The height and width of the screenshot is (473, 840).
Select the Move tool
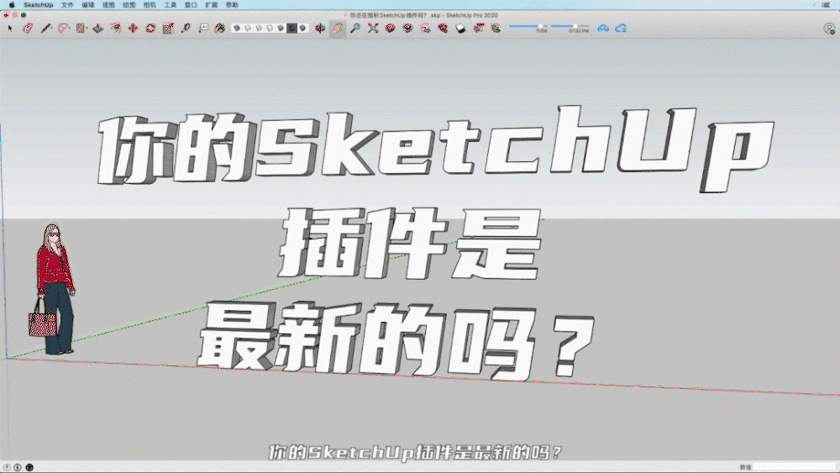(132, 28)
